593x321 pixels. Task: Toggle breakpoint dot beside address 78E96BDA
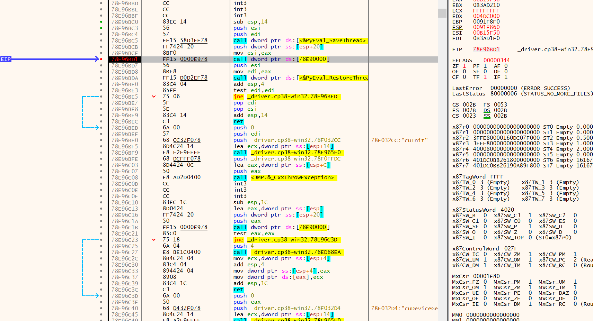(101, 78)
